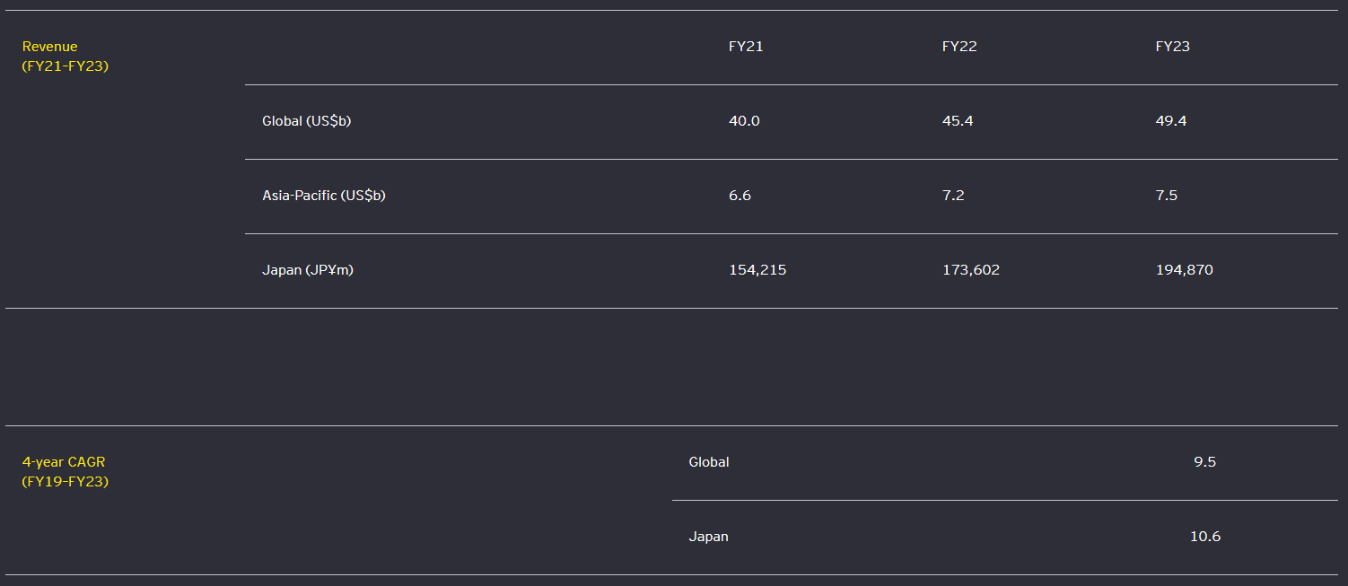Click Global revenue value 40.0
Viewport: 1348px width, 586px height.
click(x=744, y=121)
